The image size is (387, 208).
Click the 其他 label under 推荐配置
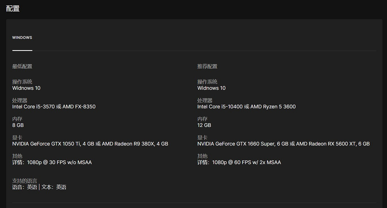(202, 156)
